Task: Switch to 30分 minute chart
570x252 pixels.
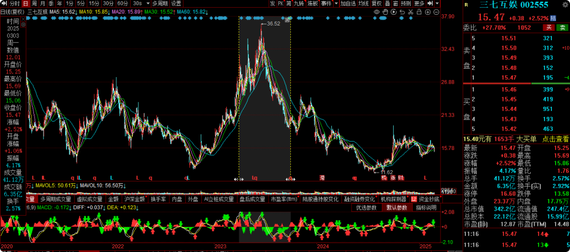Action: click(108, 4)
